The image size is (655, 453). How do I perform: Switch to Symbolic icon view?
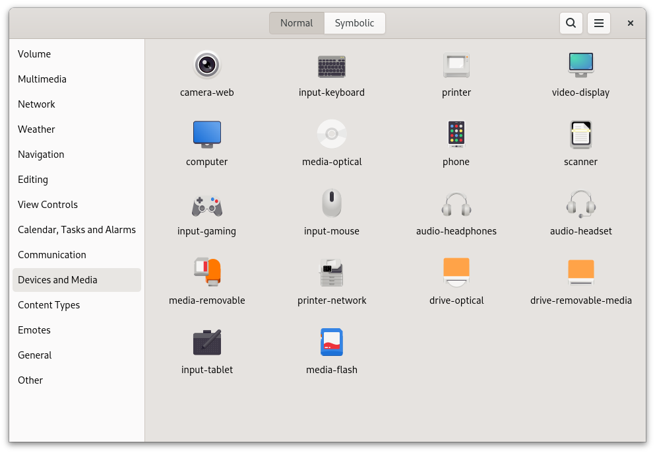point(354,23)
